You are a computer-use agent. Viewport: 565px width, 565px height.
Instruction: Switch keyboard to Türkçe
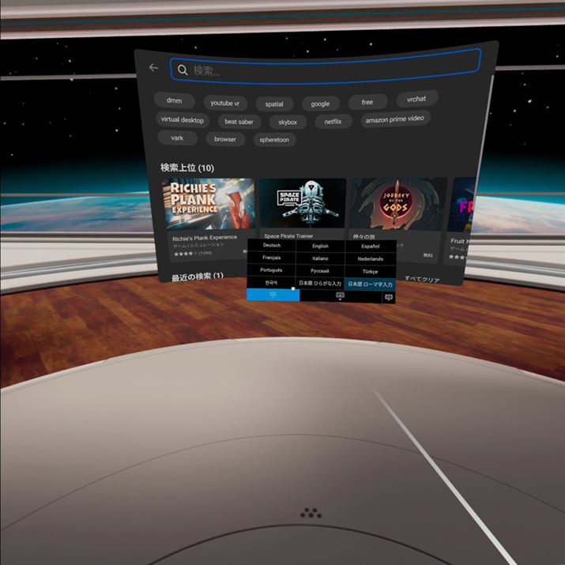tap(370, 271)
